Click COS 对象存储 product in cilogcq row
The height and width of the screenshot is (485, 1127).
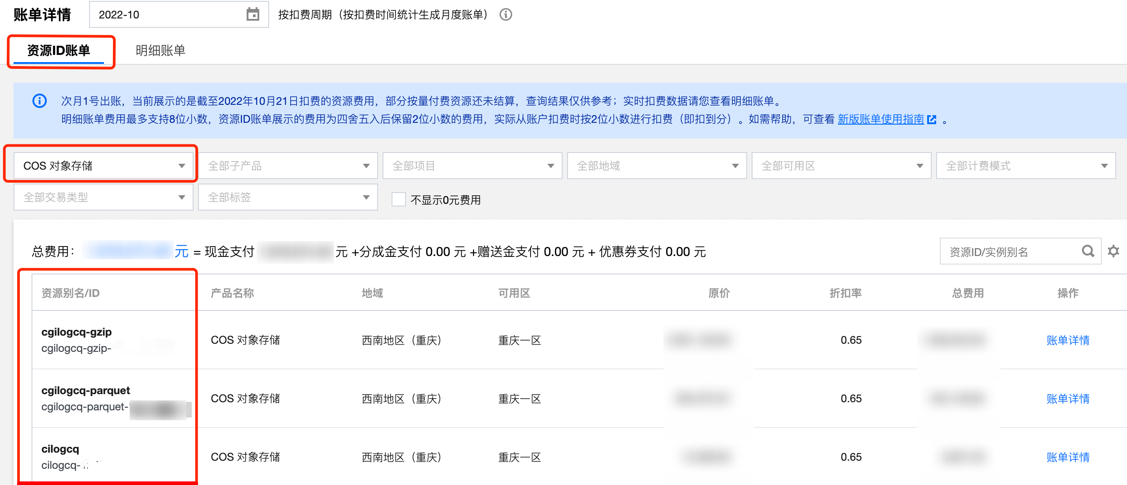tap(245, 457)
